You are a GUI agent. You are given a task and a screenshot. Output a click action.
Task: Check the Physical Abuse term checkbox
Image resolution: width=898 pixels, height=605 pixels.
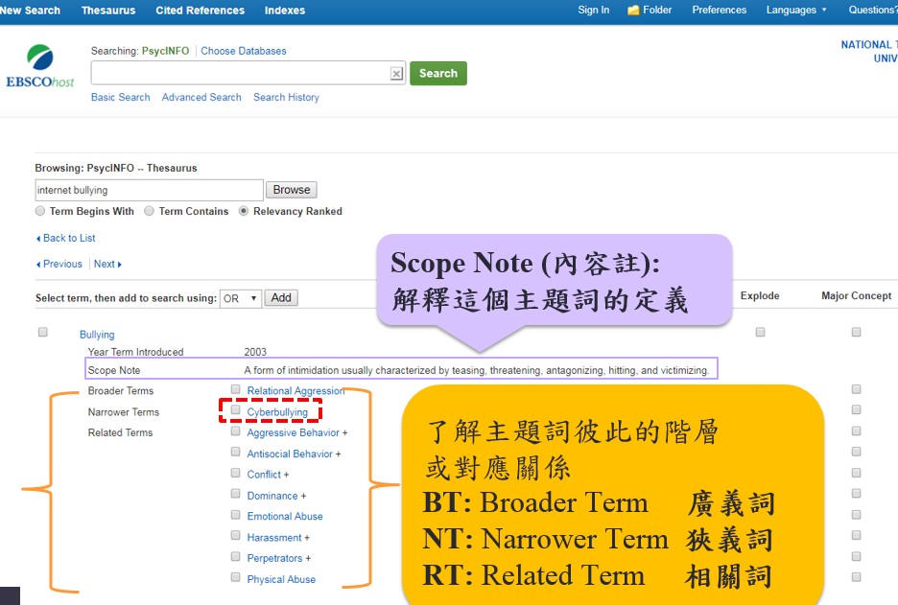(235, 577)
